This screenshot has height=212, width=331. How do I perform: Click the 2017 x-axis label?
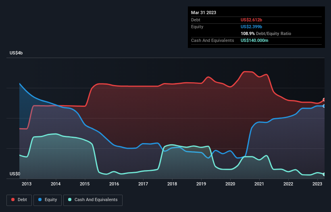click(143, 184)
